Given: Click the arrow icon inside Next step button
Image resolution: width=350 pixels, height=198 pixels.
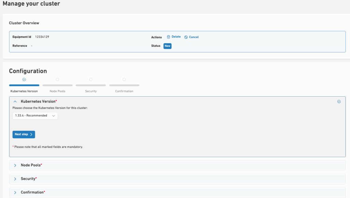Looking at the screenshot, I should 31,135.
